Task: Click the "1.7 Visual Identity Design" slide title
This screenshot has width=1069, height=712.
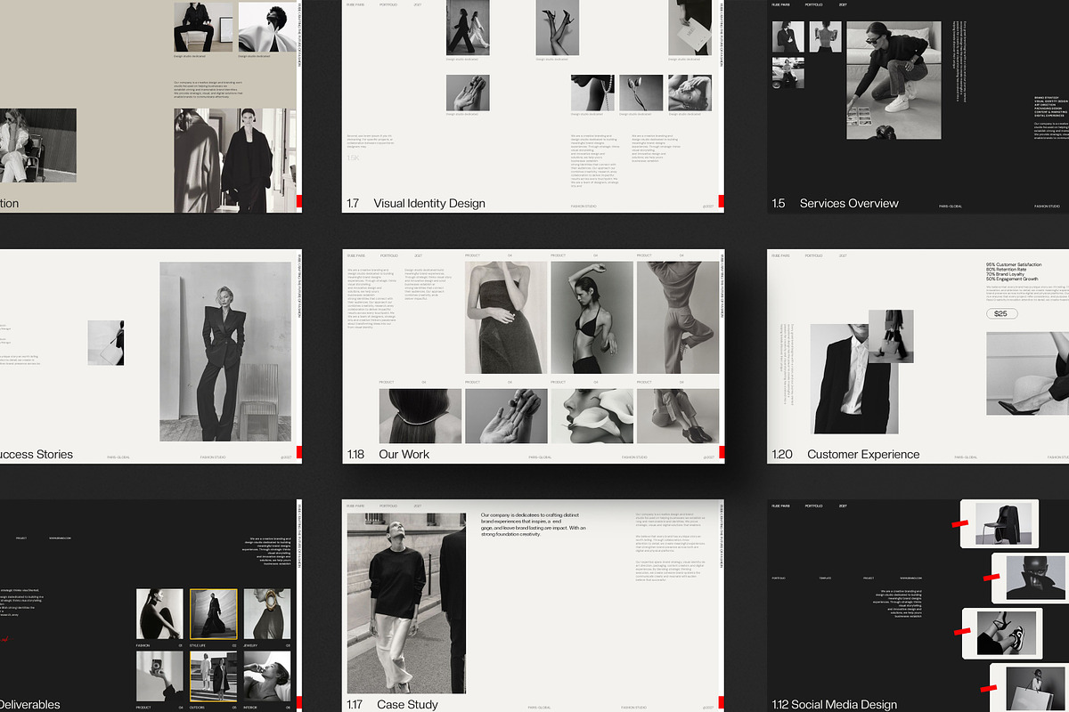Action: click(416, 203)
